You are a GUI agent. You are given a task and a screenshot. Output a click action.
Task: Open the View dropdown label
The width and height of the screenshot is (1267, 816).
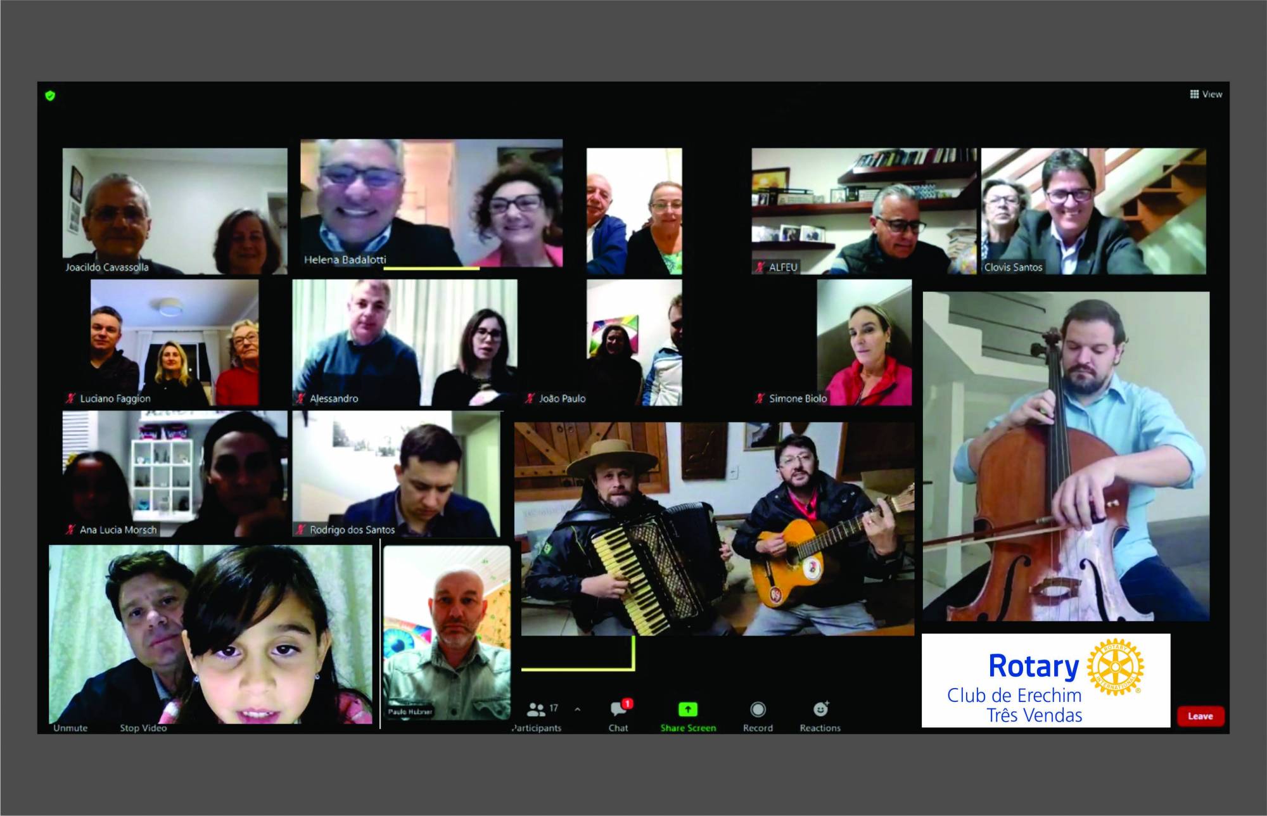tap(1212, 94)
